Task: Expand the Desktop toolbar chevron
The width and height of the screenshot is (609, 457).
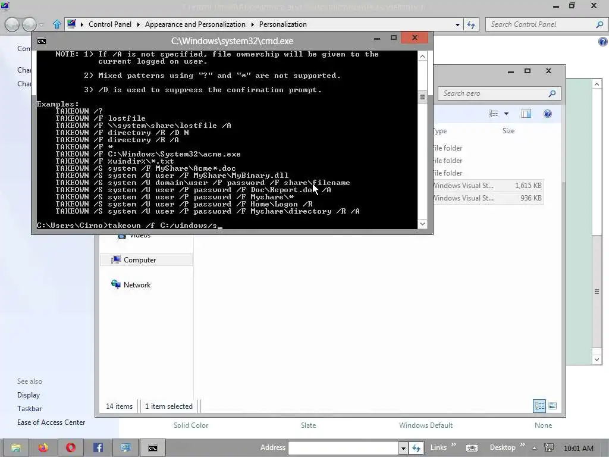Action: click(522, 445)
